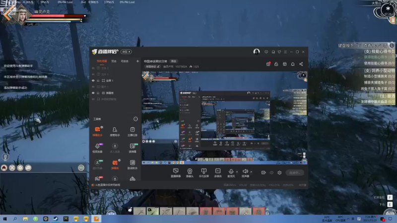This screenshot has height=223, width=397.
Task: Toggle visibility of the last source layer
Action: click(93, 99)
